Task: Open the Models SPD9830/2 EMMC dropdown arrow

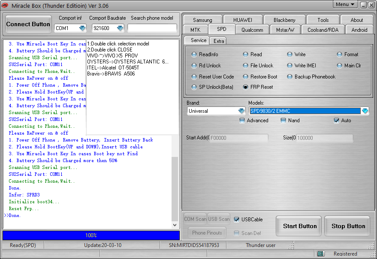Action: [365, 111]
